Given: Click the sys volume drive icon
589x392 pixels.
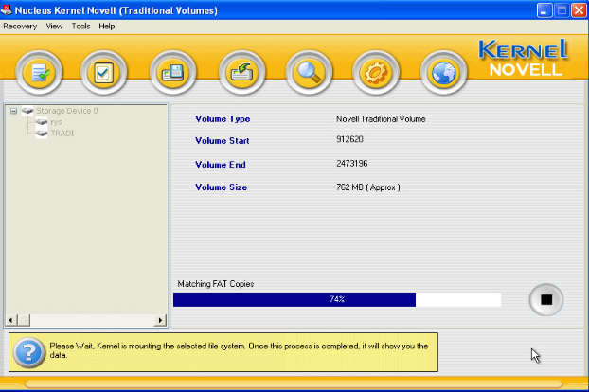Looking at the screenshot, I should (x=42, y=122).
